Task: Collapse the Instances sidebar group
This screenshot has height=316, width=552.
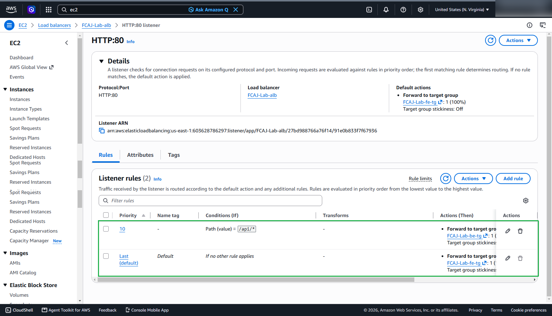Action: [5, 89]
